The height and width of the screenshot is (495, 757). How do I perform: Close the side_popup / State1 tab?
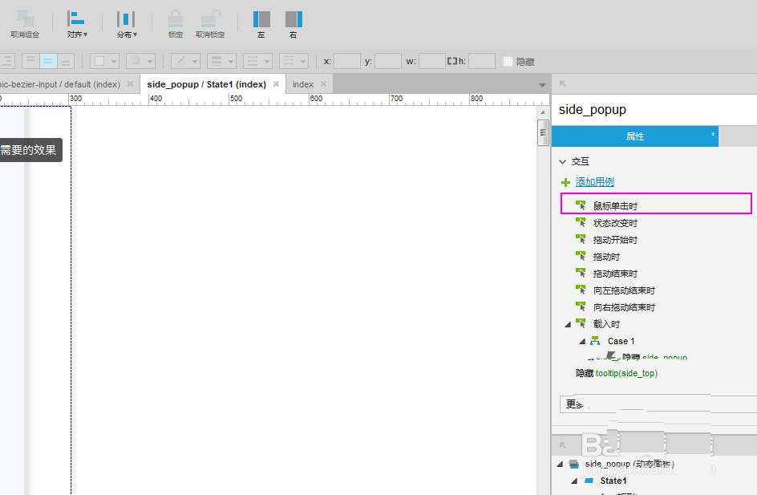(x=276, y=84)
